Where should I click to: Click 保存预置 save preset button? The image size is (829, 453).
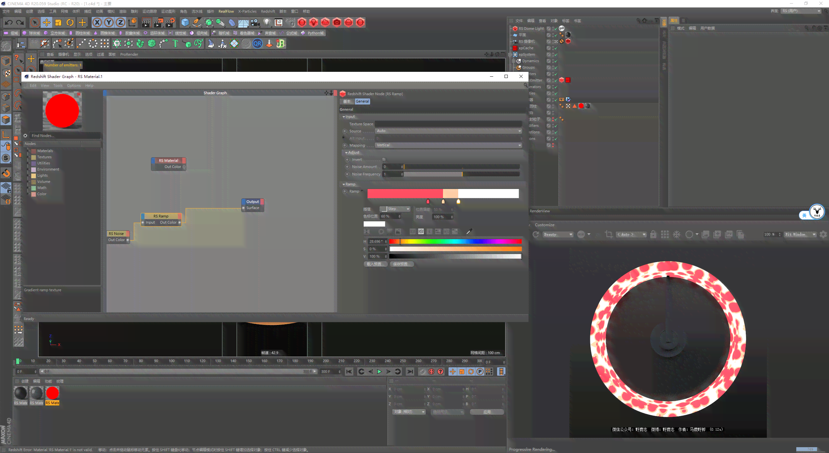[x=402, y=264]
